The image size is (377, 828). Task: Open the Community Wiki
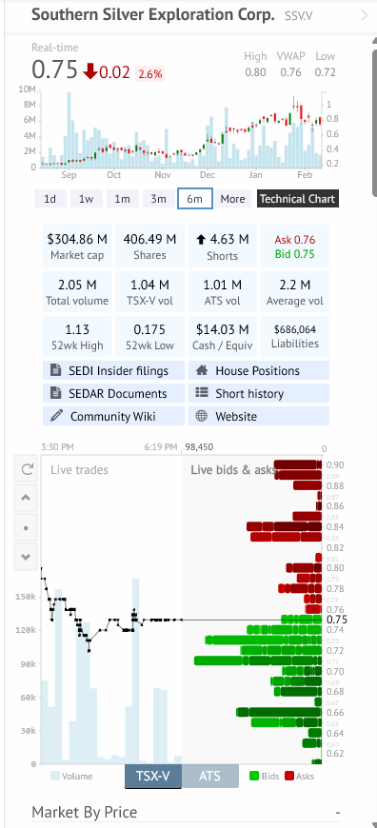113,416
